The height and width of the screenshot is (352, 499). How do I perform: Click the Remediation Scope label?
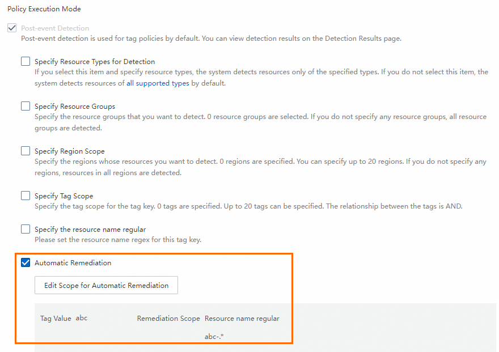[x=168, y=319]
